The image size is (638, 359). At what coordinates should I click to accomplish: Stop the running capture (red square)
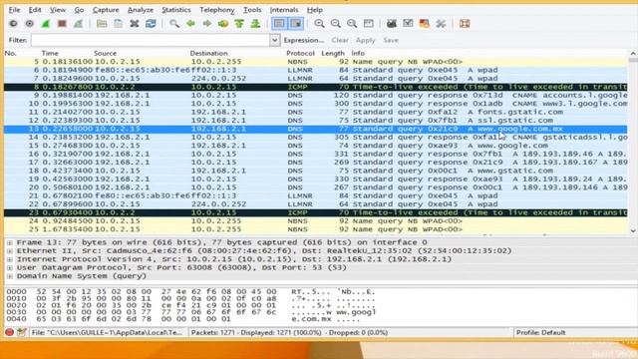point(62,24)
